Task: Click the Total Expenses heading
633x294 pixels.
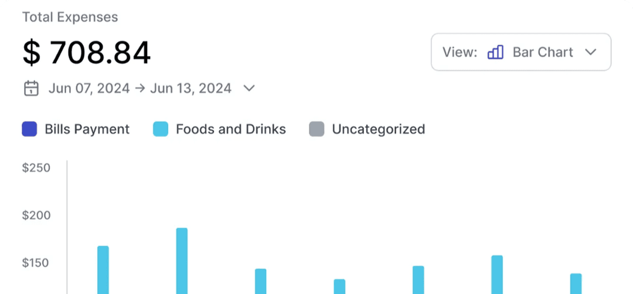Action: (x=70, y=17)
